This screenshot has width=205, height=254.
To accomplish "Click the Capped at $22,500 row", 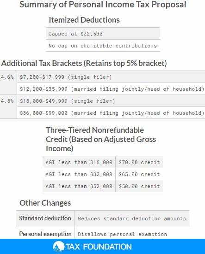I will (103, 34).
